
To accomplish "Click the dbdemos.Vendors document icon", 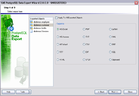I will click(31, 31).
